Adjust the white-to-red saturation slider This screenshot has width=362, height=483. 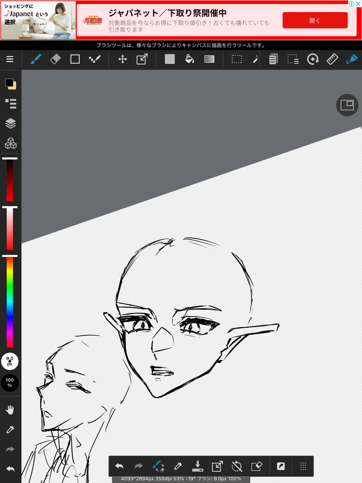click(x=10, y=228)
